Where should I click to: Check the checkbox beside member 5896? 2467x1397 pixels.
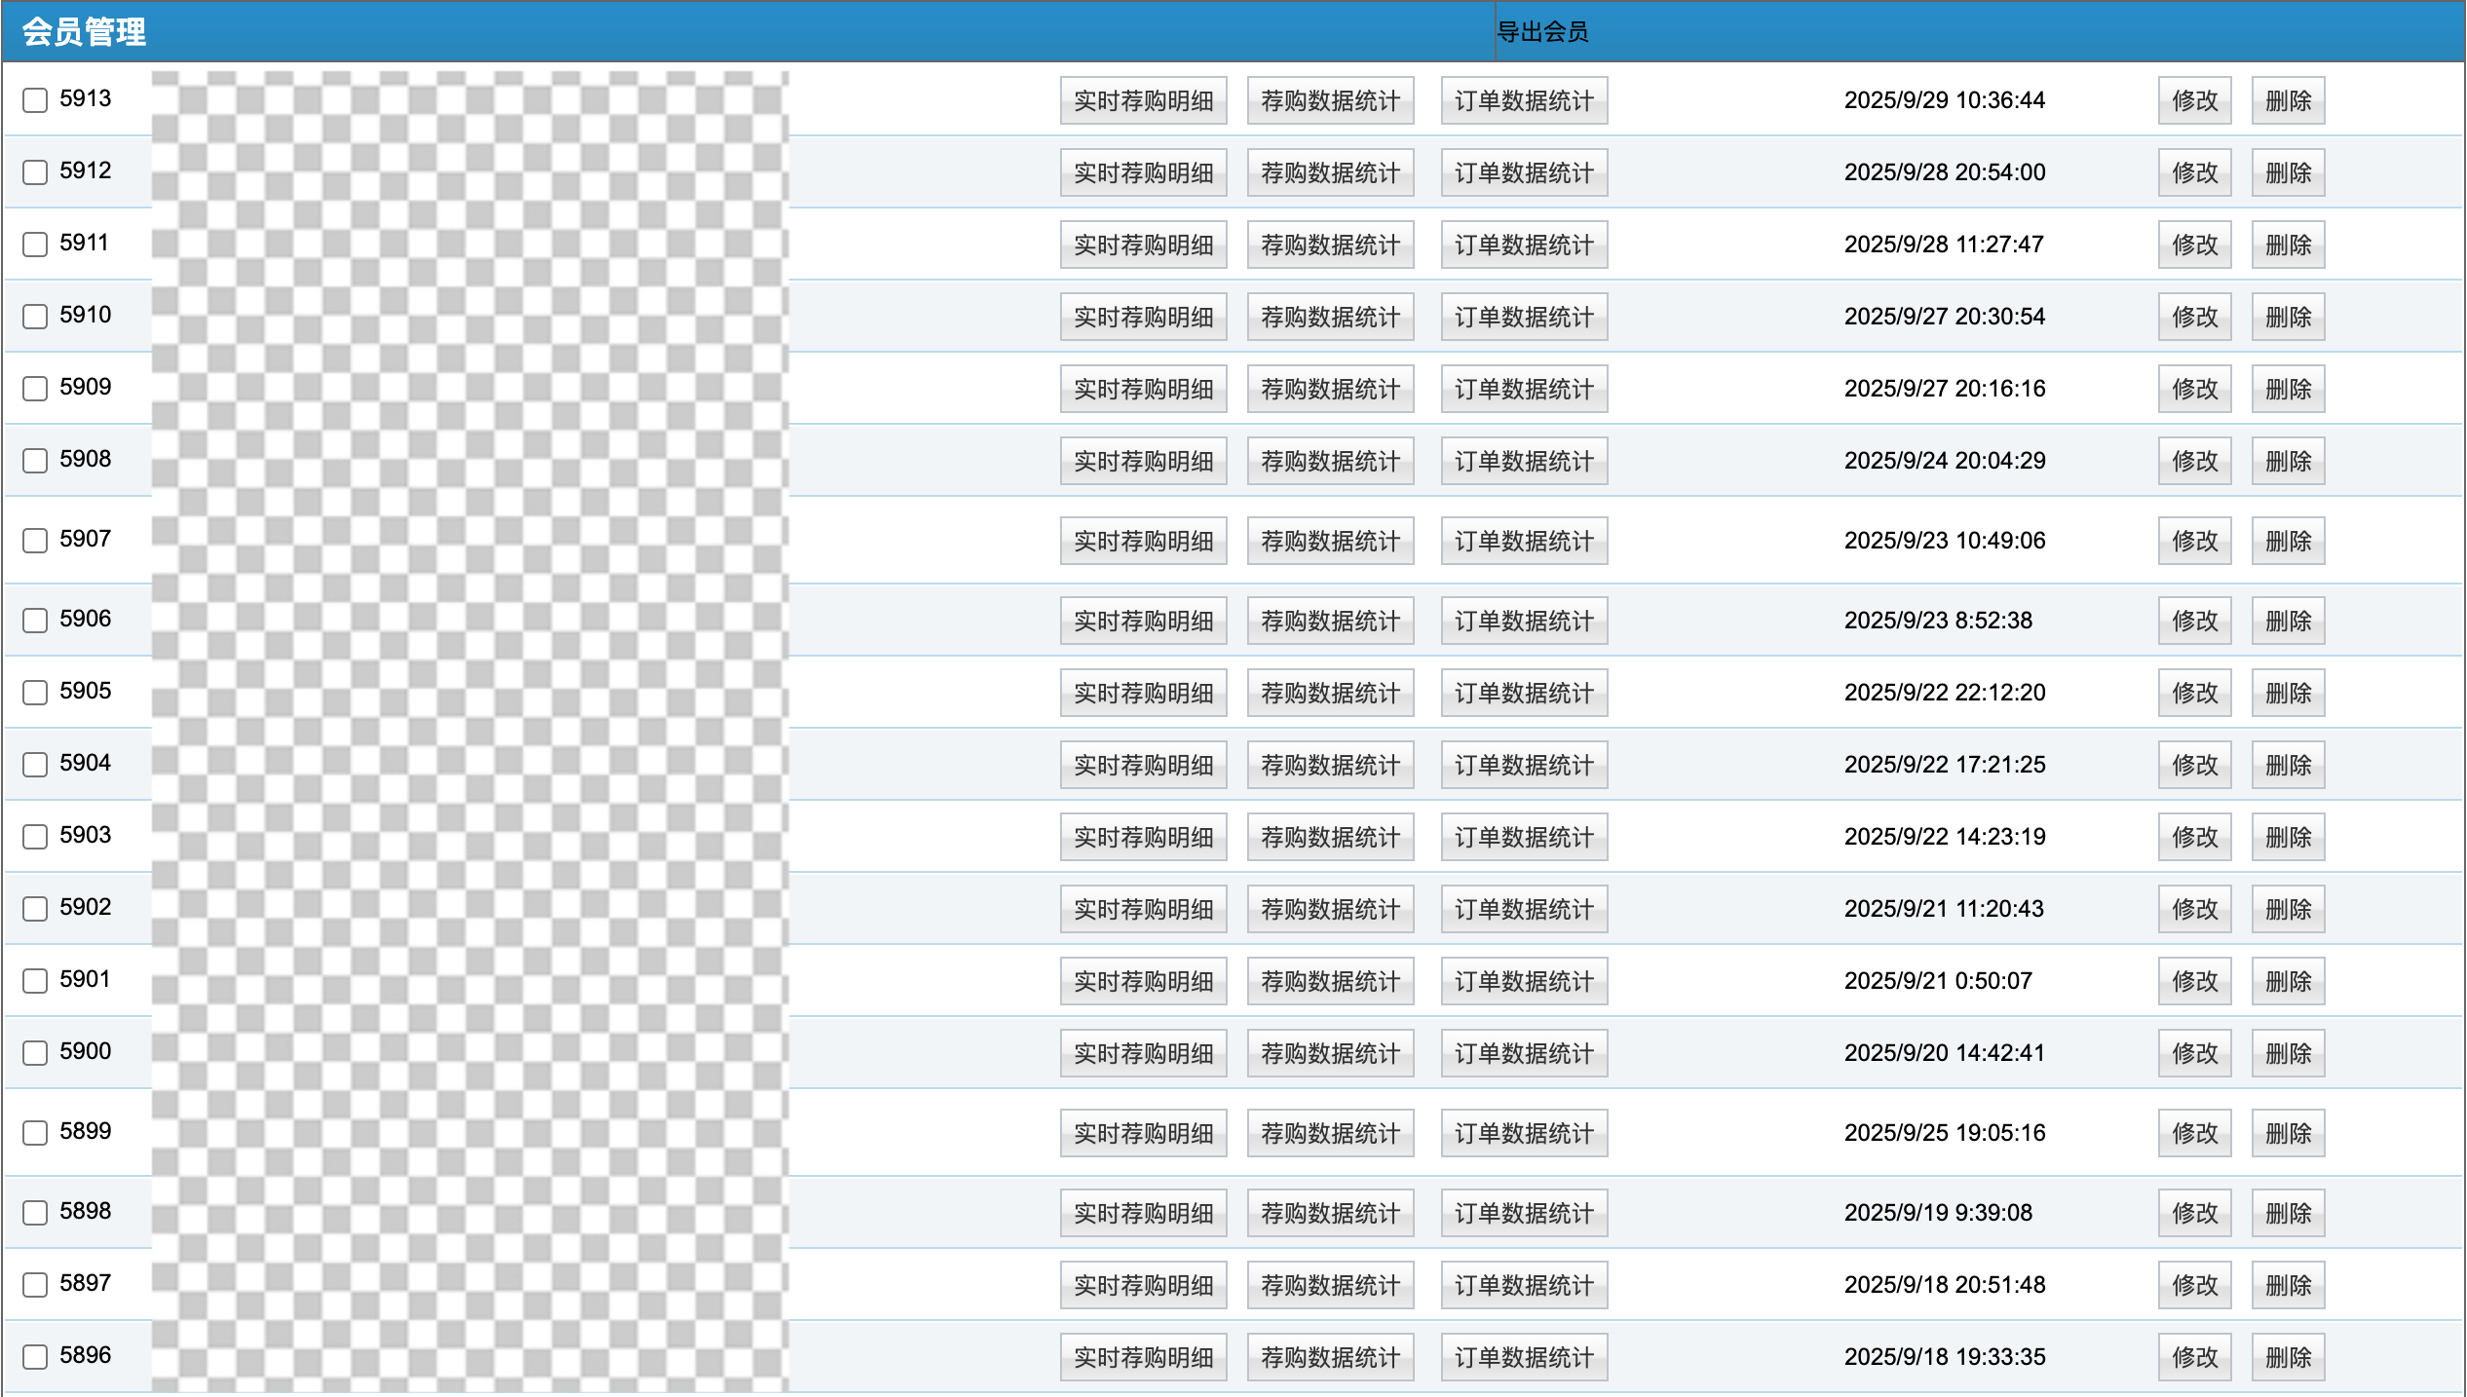pyautogui.click(x=35, y=1357)
